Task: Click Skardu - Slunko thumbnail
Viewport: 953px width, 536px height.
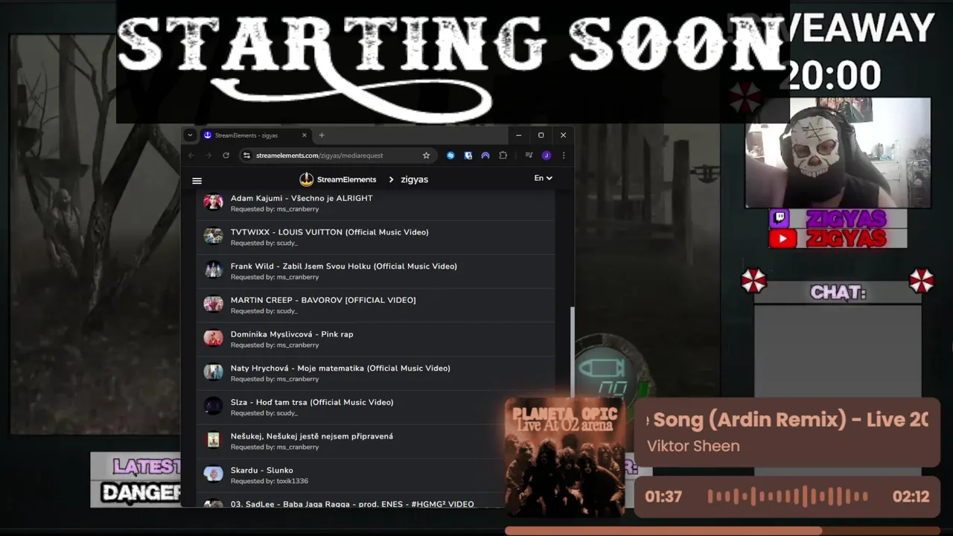Action: tap(214, 473)
